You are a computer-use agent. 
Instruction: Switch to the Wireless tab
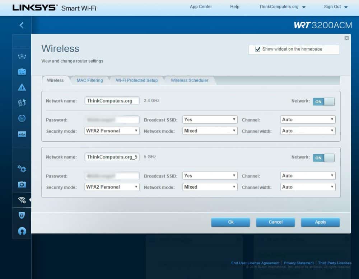point(55,80)
